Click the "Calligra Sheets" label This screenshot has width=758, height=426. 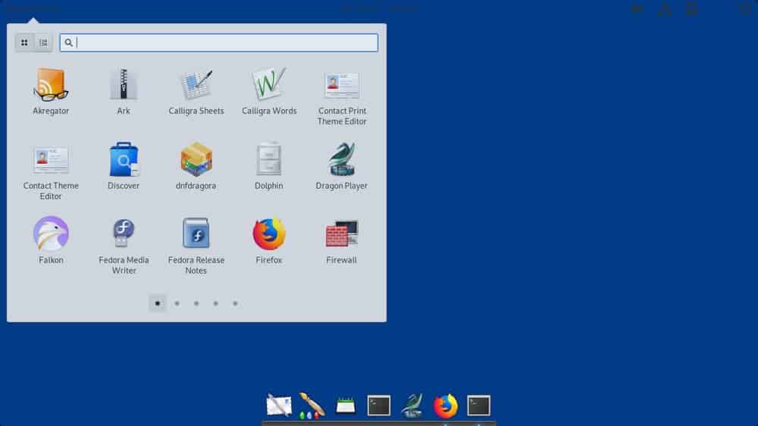pyautogui.click(x=196, y=111)
